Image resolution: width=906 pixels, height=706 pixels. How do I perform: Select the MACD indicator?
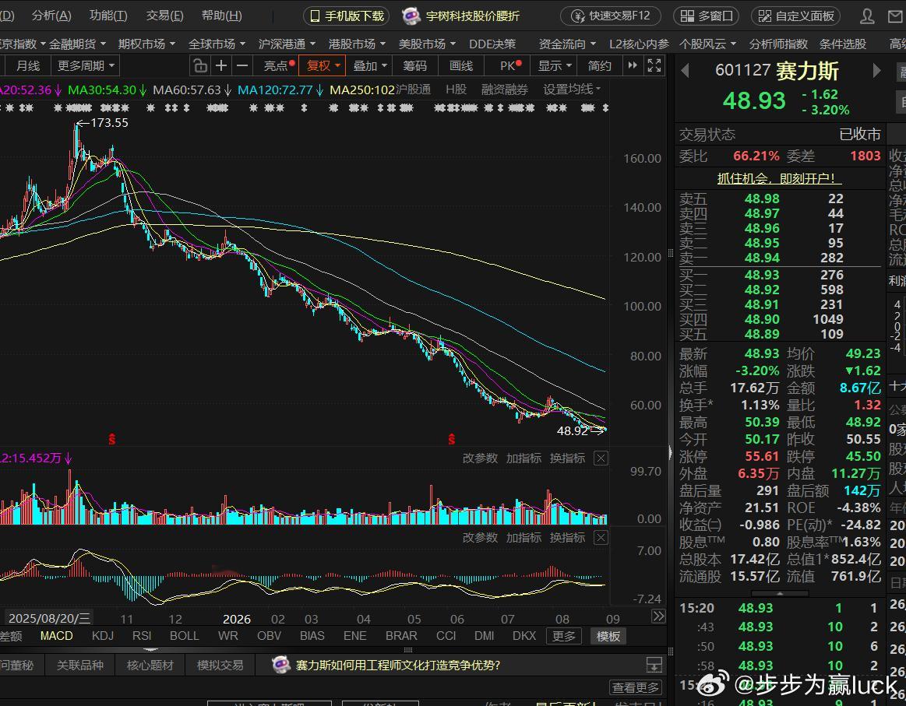(57, 636)
